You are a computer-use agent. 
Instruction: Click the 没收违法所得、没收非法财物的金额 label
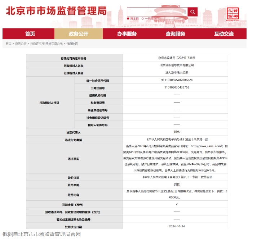point(73,212)
